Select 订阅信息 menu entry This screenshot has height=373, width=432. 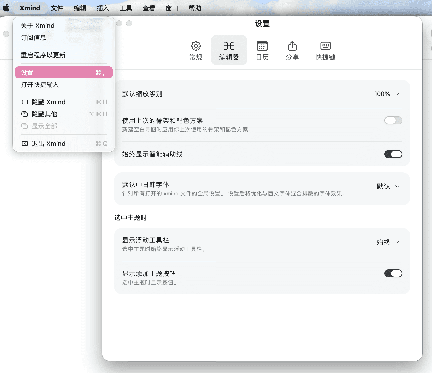[x=64, y=38]
